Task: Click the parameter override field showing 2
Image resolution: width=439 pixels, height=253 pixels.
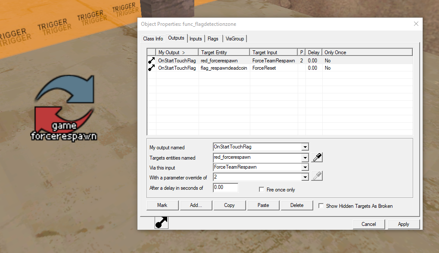Action: (258, 177)
